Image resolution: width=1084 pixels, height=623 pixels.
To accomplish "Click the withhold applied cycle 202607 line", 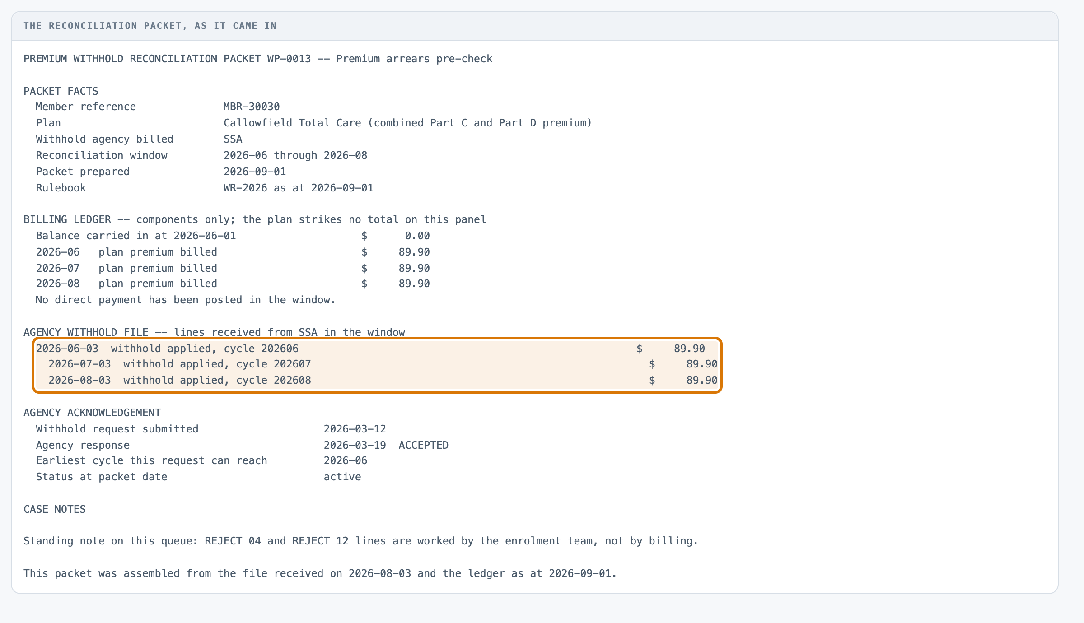I will tap(383, 364).
